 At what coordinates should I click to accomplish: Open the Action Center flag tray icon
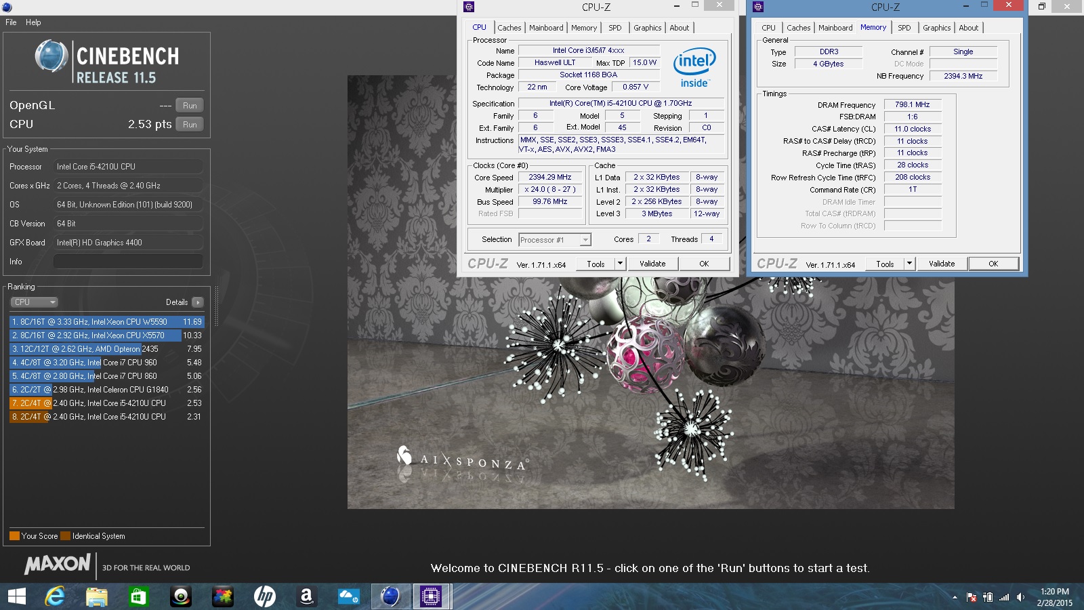coord(971,597)
